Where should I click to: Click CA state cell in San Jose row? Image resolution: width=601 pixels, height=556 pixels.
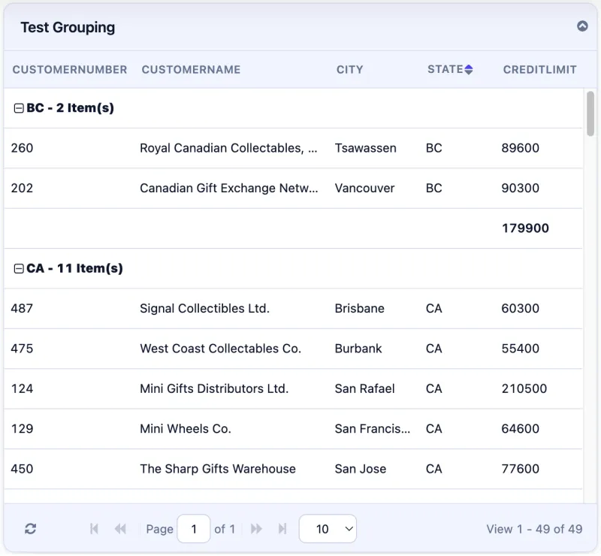434,469
